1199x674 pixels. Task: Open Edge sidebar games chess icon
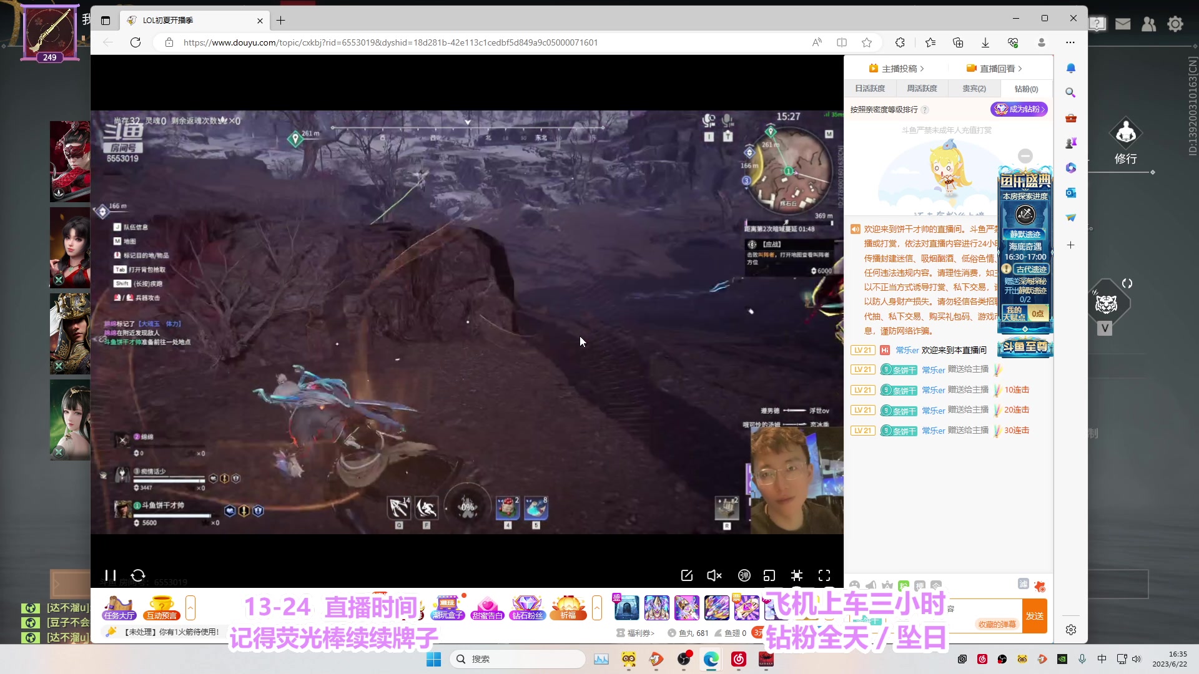1071,143
